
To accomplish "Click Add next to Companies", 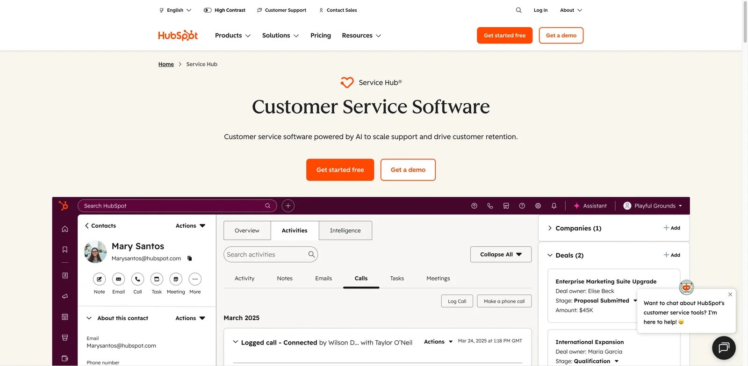I will point(672,228).
